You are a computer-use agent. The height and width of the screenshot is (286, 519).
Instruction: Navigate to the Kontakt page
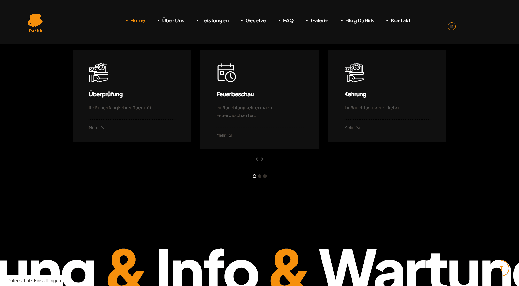point(400,20)
